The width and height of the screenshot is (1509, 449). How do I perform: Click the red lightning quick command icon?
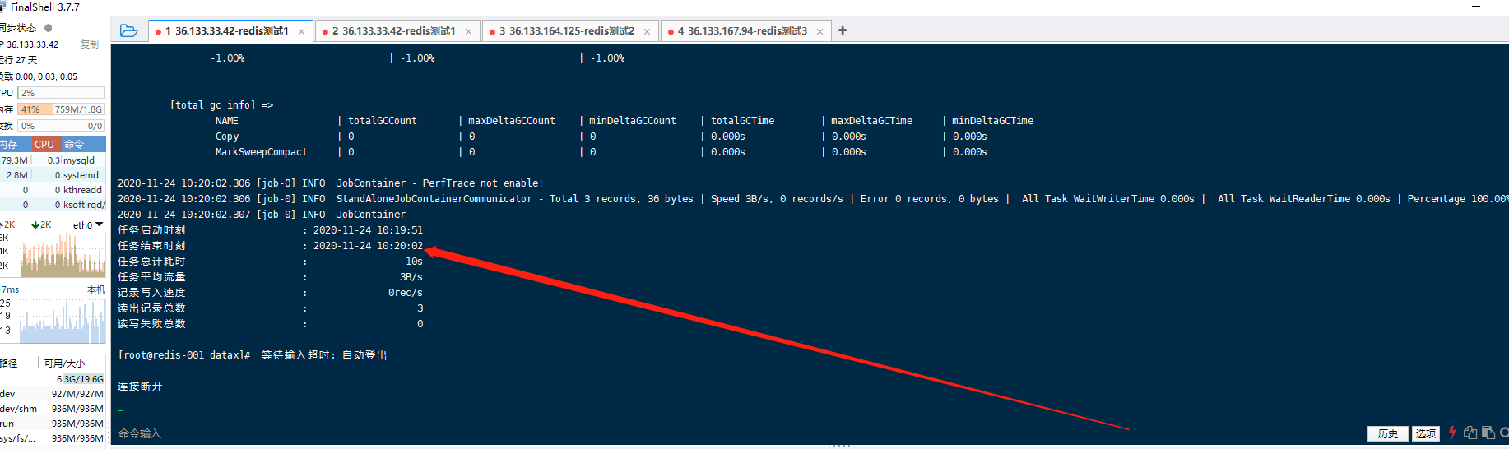(x=1452, y=433)
